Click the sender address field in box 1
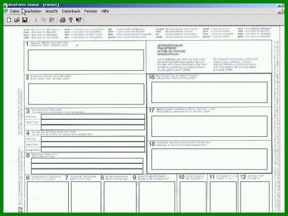The height and width of the screenshot is (216, 288). [x=86, y=60]
